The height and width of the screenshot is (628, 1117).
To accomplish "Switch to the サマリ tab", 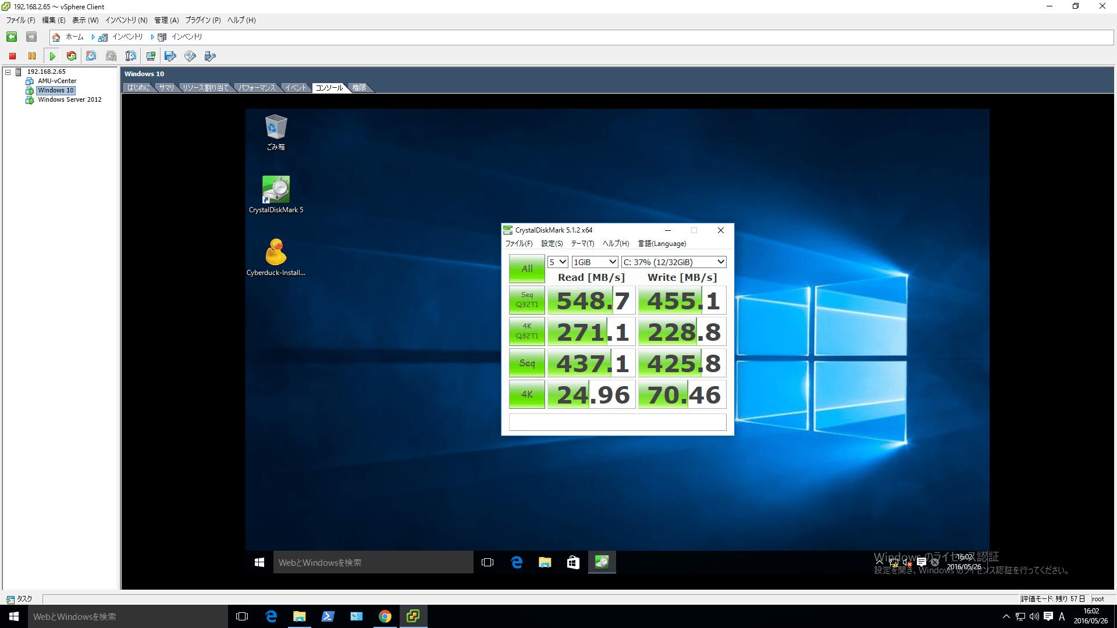I will click(166, 88).
